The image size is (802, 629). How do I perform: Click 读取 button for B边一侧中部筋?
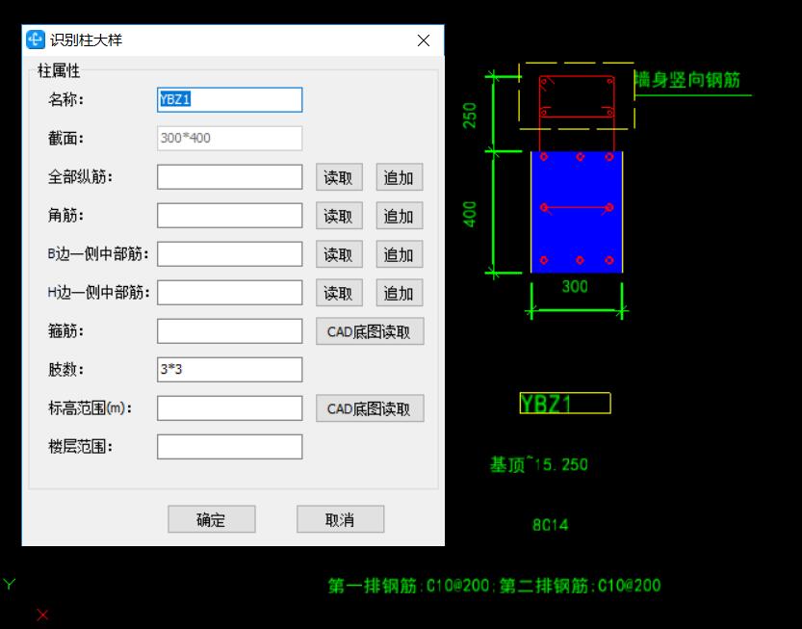tap(339, 254)
